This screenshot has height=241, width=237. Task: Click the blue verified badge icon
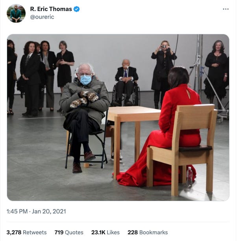pyautogui.click(x=76, y=9)
